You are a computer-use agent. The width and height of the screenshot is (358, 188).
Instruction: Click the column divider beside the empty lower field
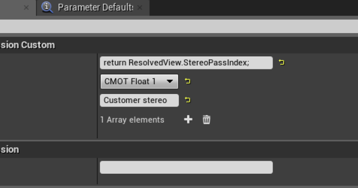pos(98,171)
